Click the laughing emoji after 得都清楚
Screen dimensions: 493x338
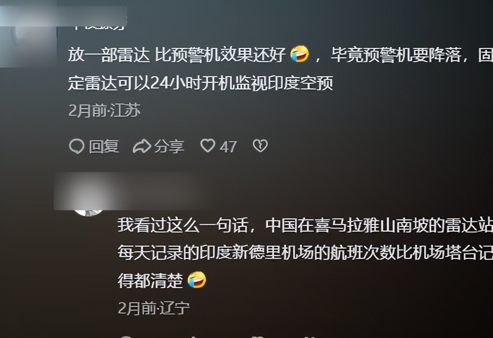[197, 280]
